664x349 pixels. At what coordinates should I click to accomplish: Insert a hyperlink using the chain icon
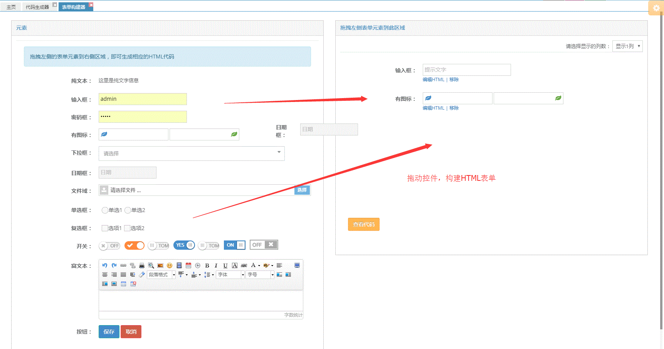tap(123, 266)
